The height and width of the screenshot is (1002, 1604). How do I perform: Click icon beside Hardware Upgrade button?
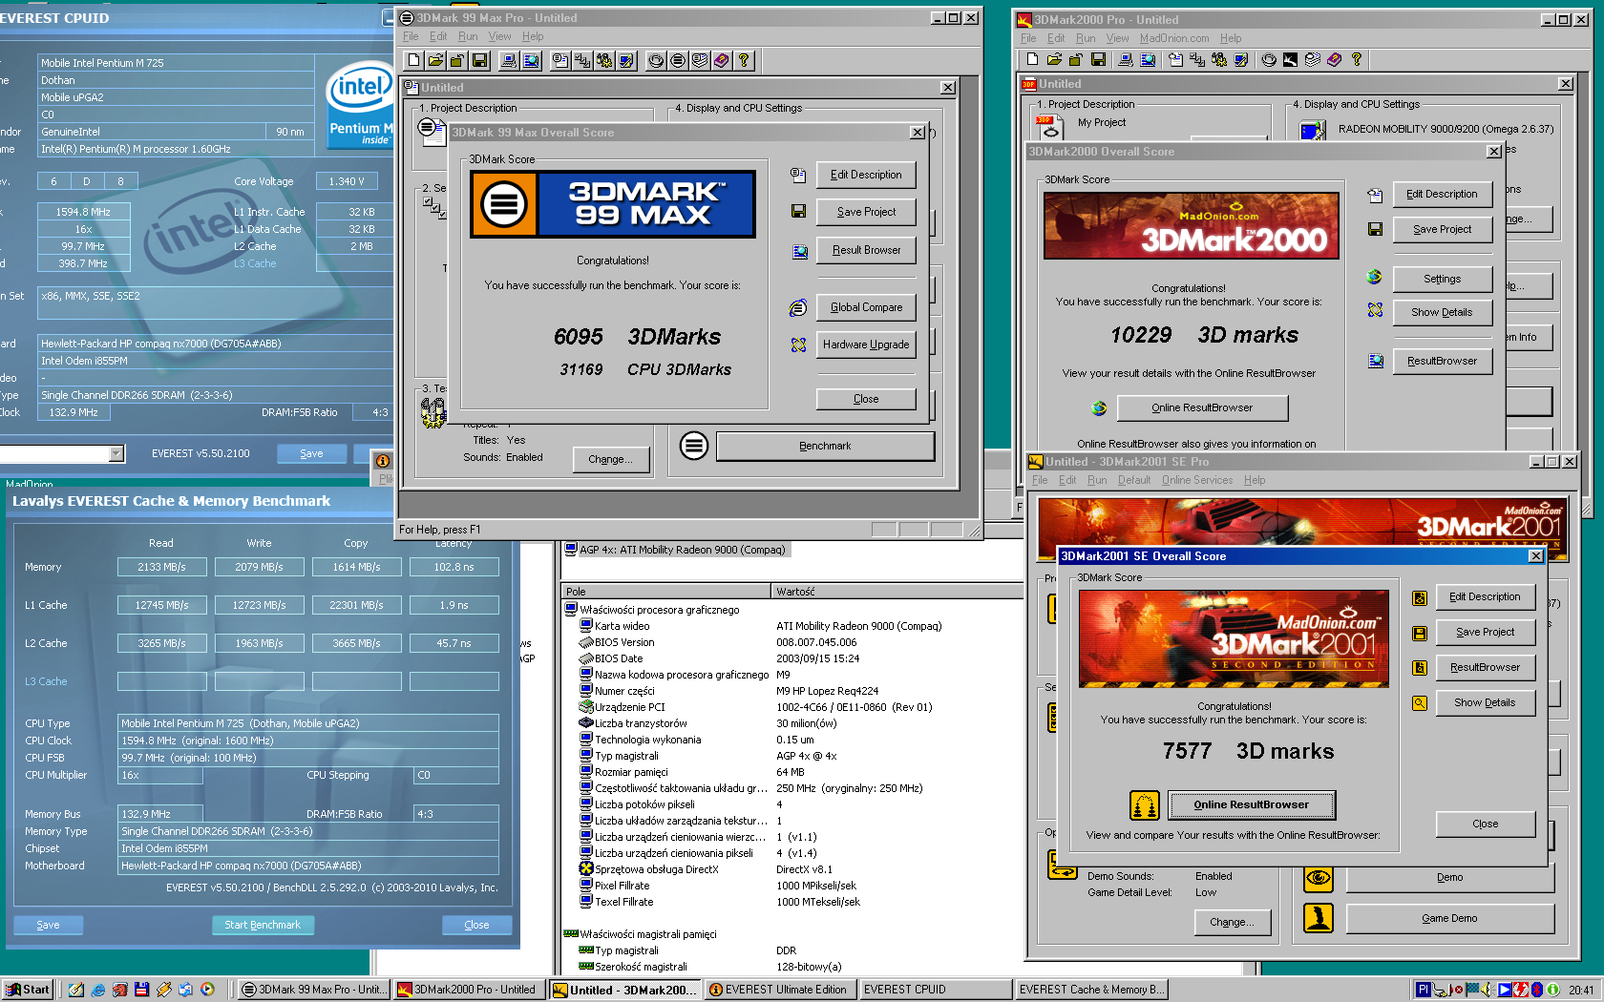798,344
